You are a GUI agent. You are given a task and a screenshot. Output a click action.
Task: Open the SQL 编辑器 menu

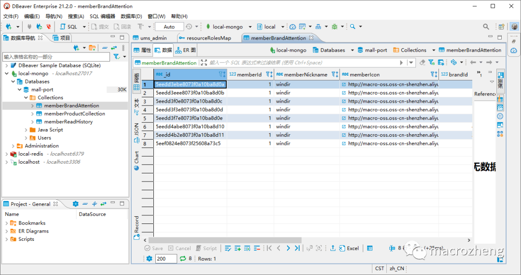pos(102,16)
